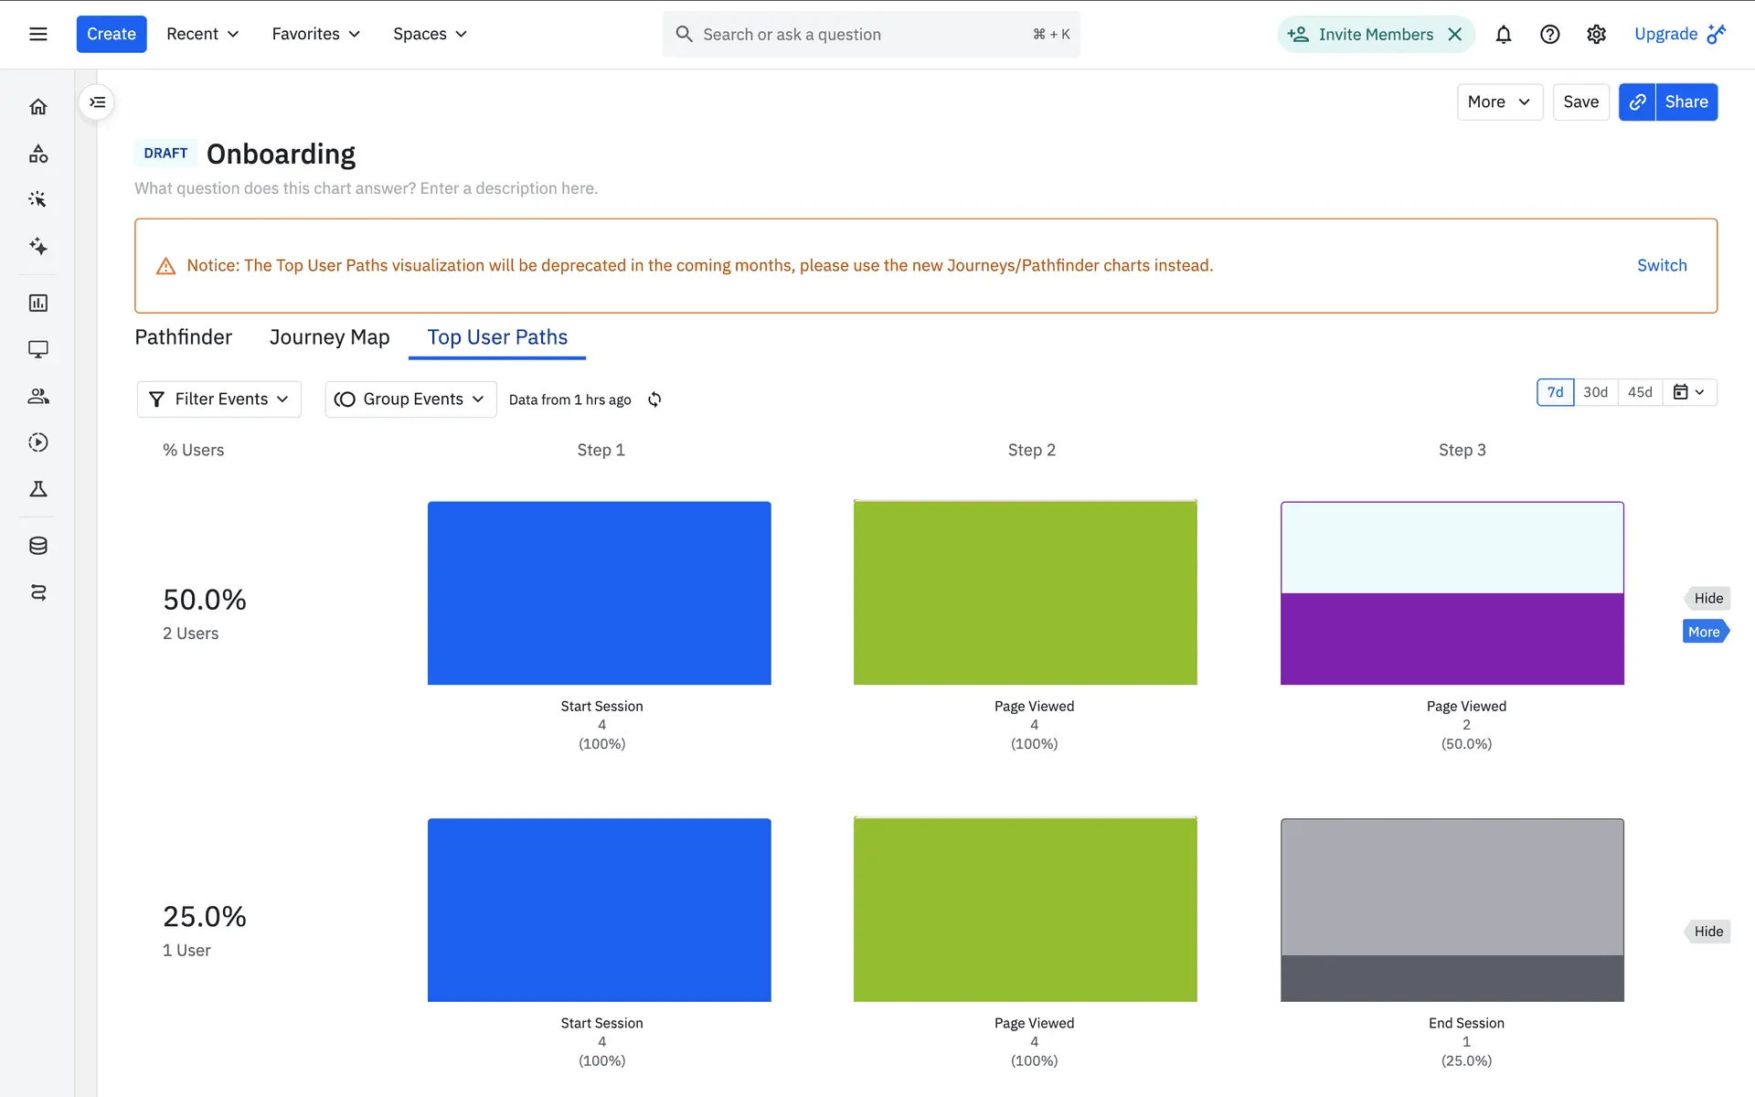
Task: Hide the 50.0% user path row
Action: pos(1707,599)
